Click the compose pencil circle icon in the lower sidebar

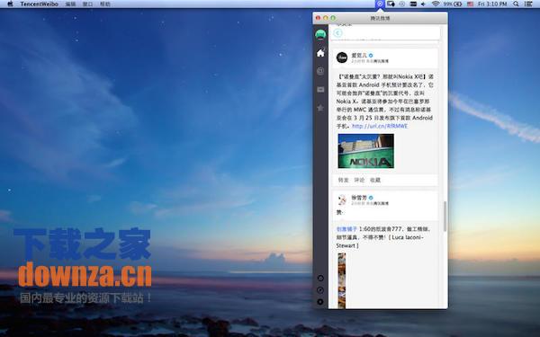tap(320, 290)
